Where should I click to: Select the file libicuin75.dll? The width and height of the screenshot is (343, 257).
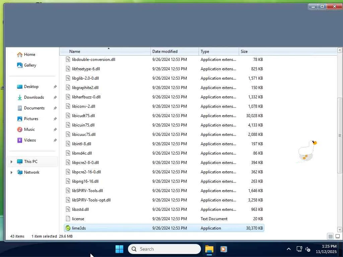(83, 125)
